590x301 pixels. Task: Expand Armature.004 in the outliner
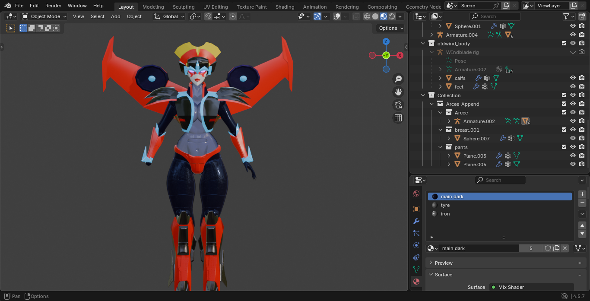431,35
